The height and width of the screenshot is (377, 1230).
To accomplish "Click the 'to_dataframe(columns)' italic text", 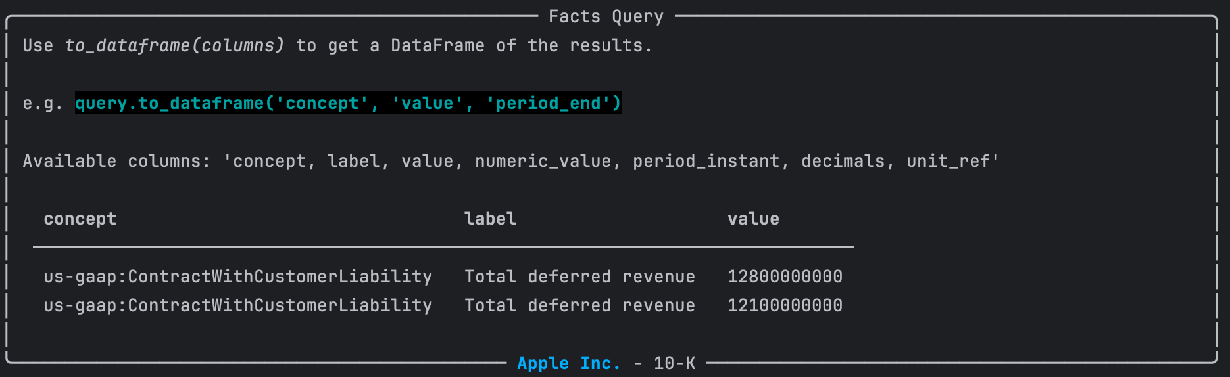I will pyautogui.click(x=174, y=45).
